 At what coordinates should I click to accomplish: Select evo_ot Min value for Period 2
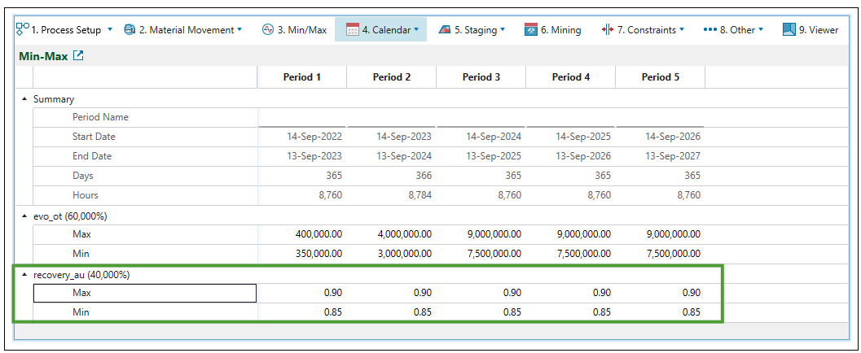click(x=391, y=254)
